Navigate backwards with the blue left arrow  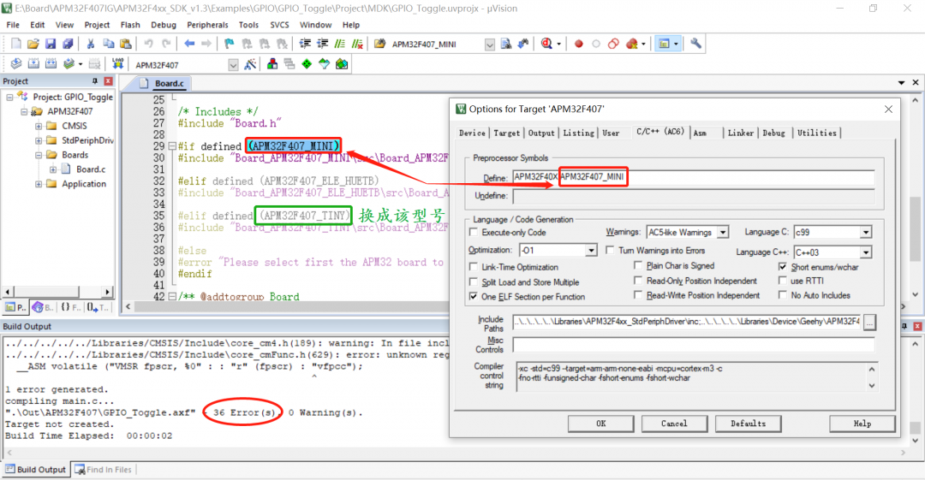(x=189, y=44)
